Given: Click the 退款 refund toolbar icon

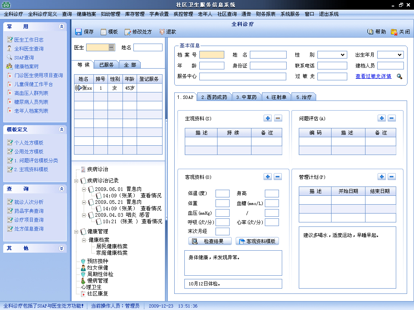Looking at the screenshot, I should (x=162, y=32).
